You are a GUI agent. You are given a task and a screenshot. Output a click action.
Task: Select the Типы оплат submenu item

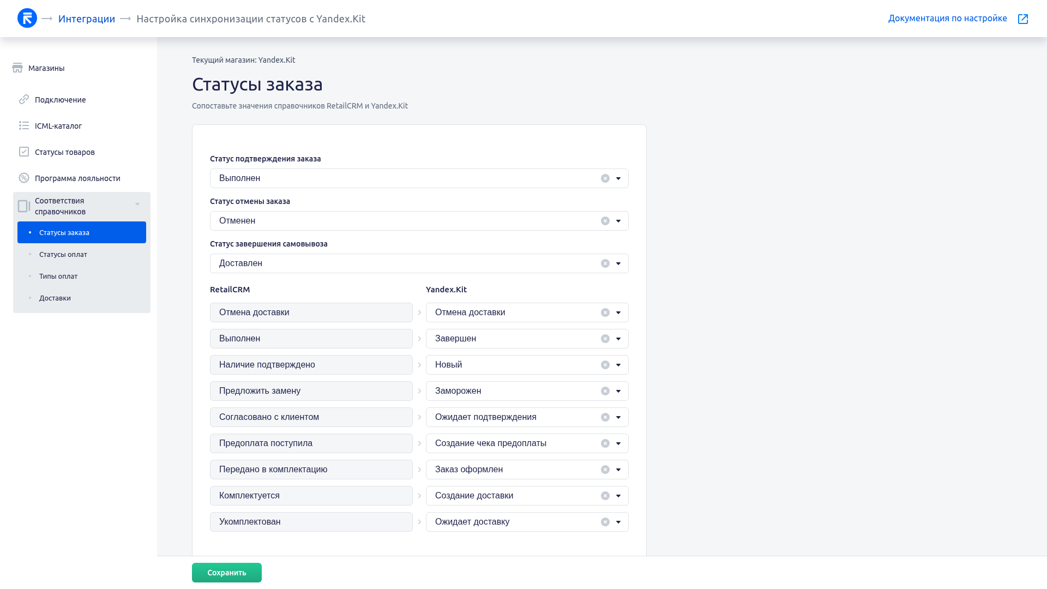(x=82, y=276)
